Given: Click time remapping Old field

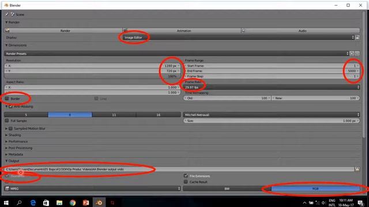Looking at the screenshot, I should click(227, 98).
